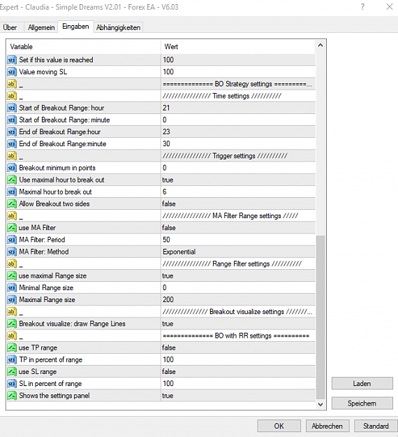The image size is (398, 437).
Task: Click the Speichern button
Action: coord(362,403)
